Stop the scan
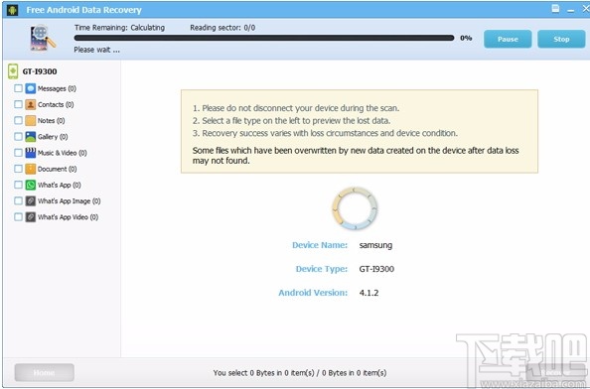Screen dimensions: 590x389 click(561, 39)
